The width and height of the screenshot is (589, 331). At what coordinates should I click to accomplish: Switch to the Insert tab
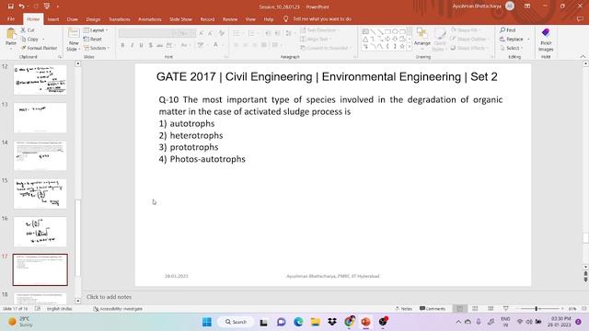point(53,18)
